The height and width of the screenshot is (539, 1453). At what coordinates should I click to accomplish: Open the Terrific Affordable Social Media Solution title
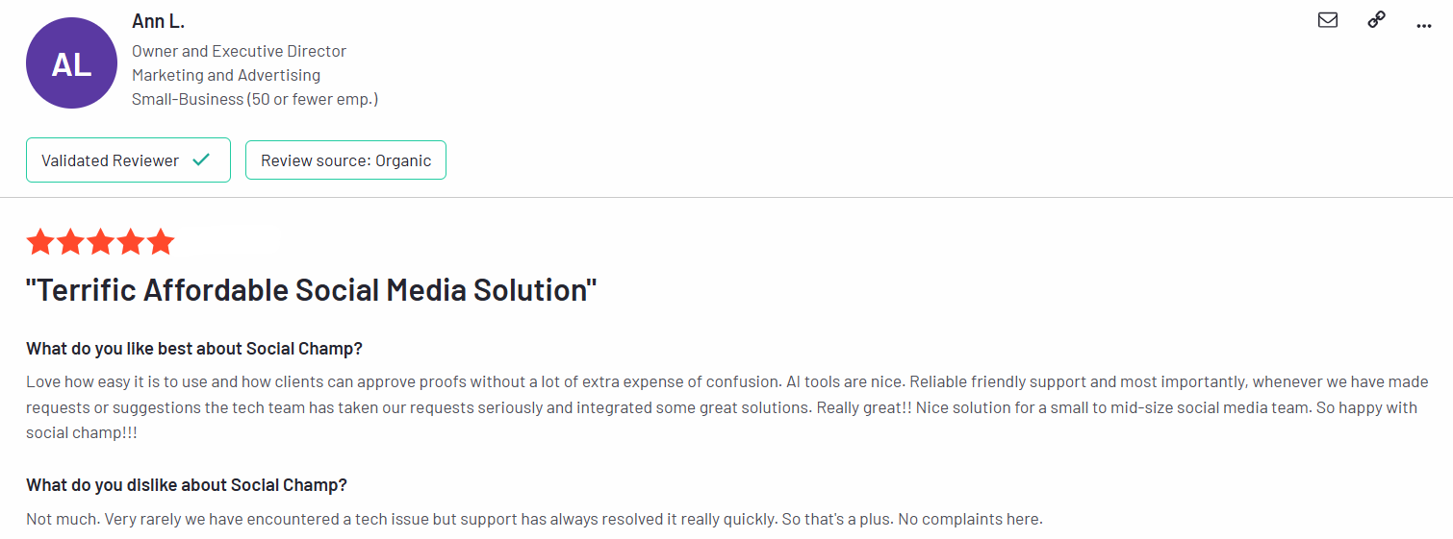click(x=312, y=290)
